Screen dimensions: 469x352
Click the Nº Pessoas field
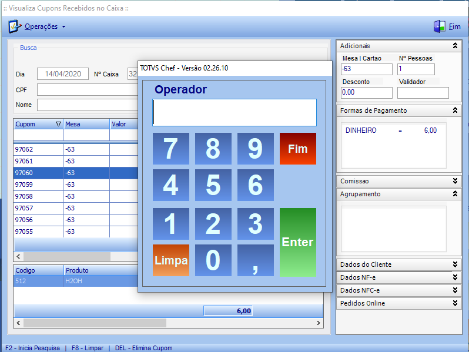pyautogui.click(x=416, y=69)
